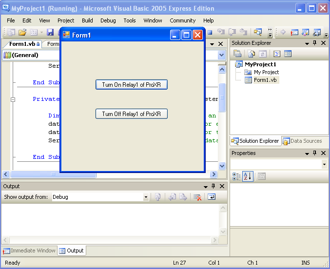Clear all output with red X icon
Image resolution: width=330 pixels, height=269 pixels.
click(197, 197)
